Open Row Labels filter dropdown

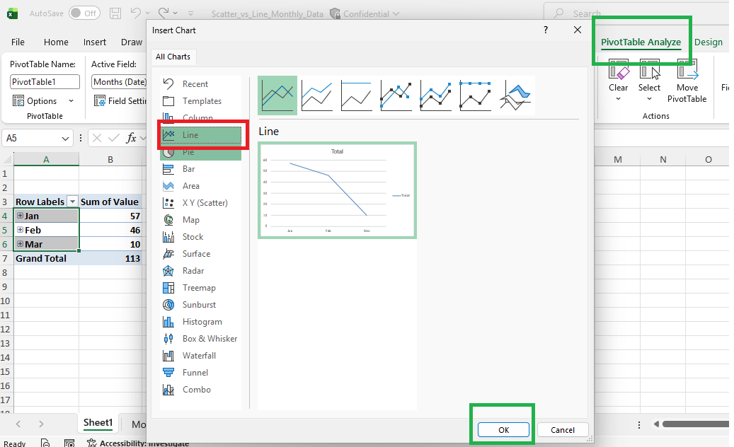72,202
